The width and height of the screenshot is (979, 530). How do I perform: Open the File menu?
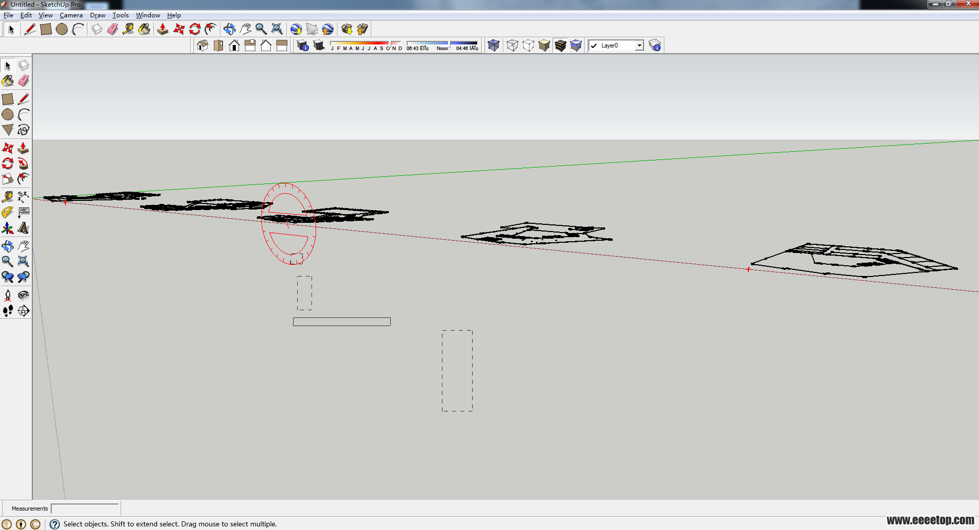pos(8,15)
